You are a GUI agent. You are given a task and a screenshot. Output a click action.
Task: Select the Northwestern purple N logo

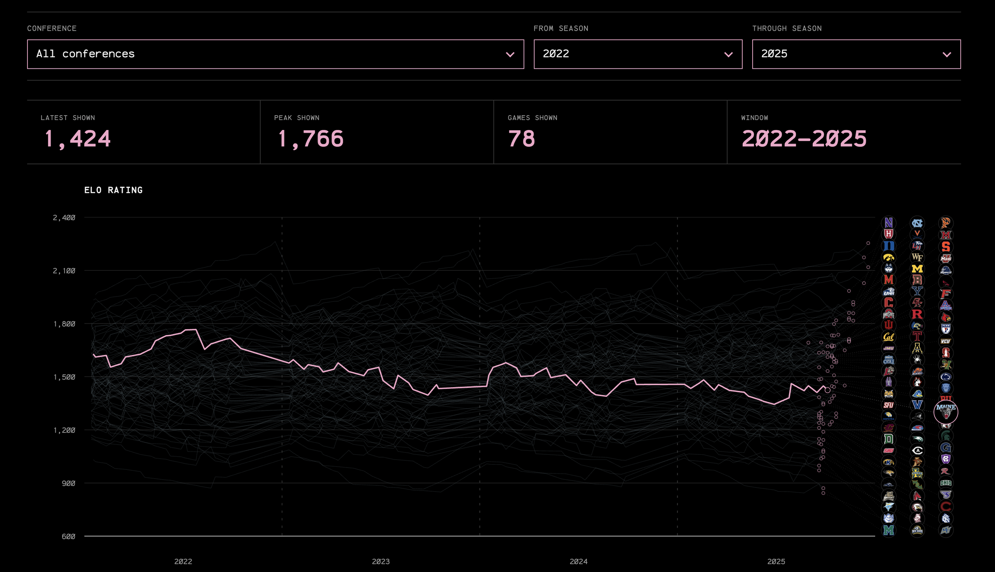pos(888,223)
